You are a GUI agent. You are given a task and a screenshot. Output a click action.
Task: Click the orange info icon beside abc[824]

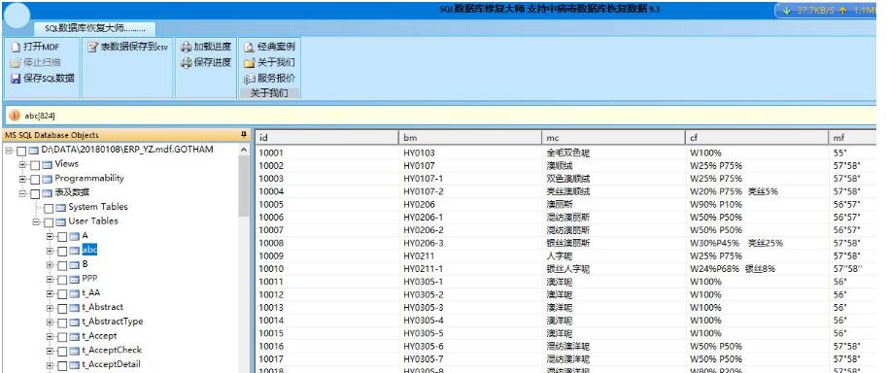tap(15, 115)
